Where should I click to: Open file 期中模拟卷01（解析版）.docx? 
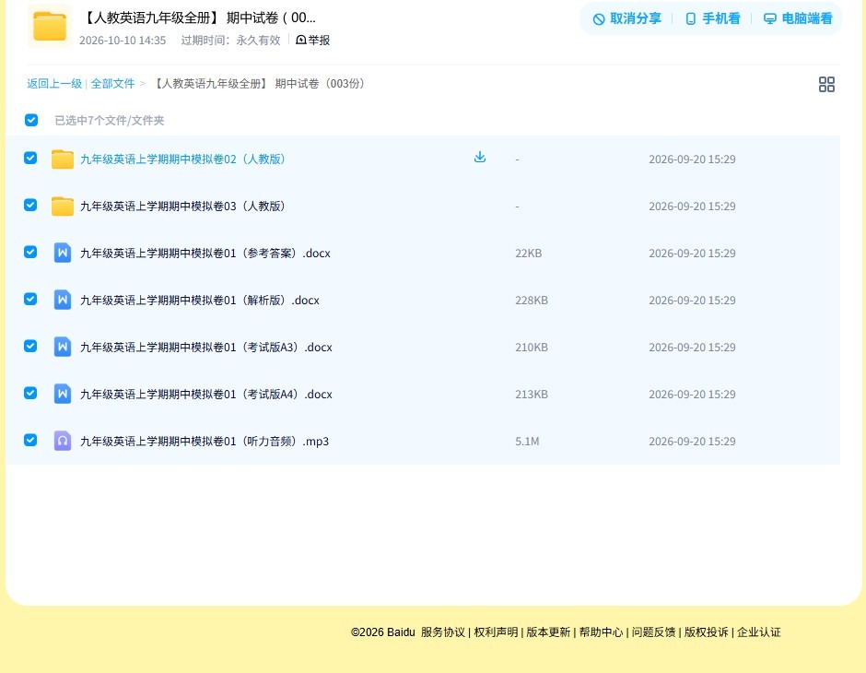199,300
